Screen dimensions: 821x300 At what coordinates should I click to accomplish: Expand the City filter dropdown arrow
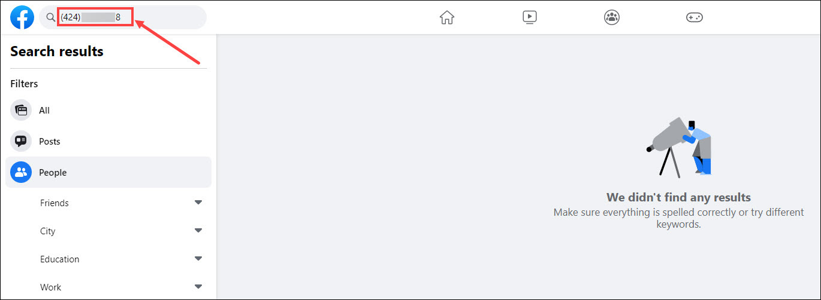pyautogui.click(x=198, y=231)
